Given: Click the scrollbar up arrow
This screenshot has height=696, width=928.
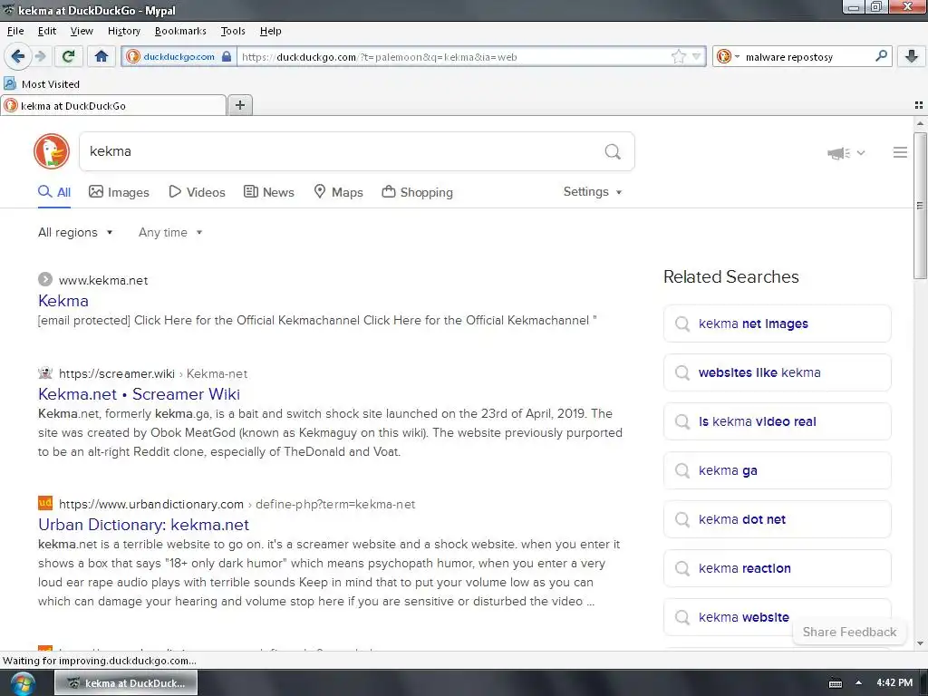Looking at the screenshot, I should (920, 123).
